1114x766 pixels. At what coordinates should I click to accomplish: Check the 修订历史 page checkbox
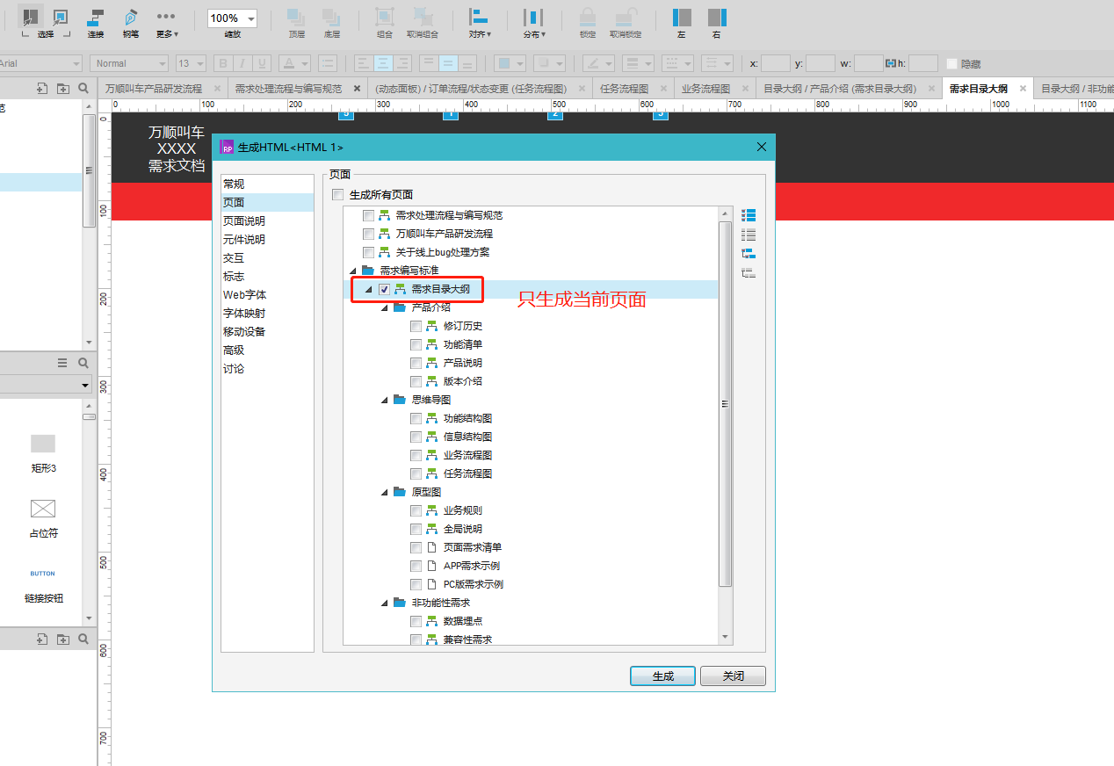click(x=416, y=326)
